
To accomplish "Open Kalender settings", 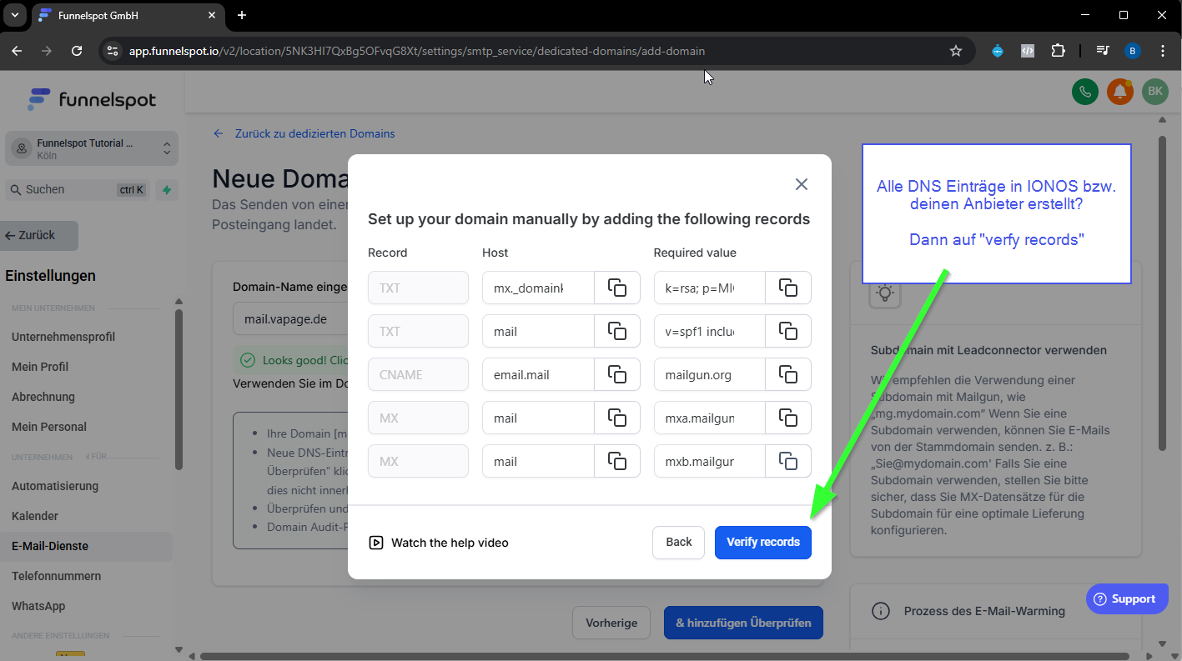I will point(35,516).
